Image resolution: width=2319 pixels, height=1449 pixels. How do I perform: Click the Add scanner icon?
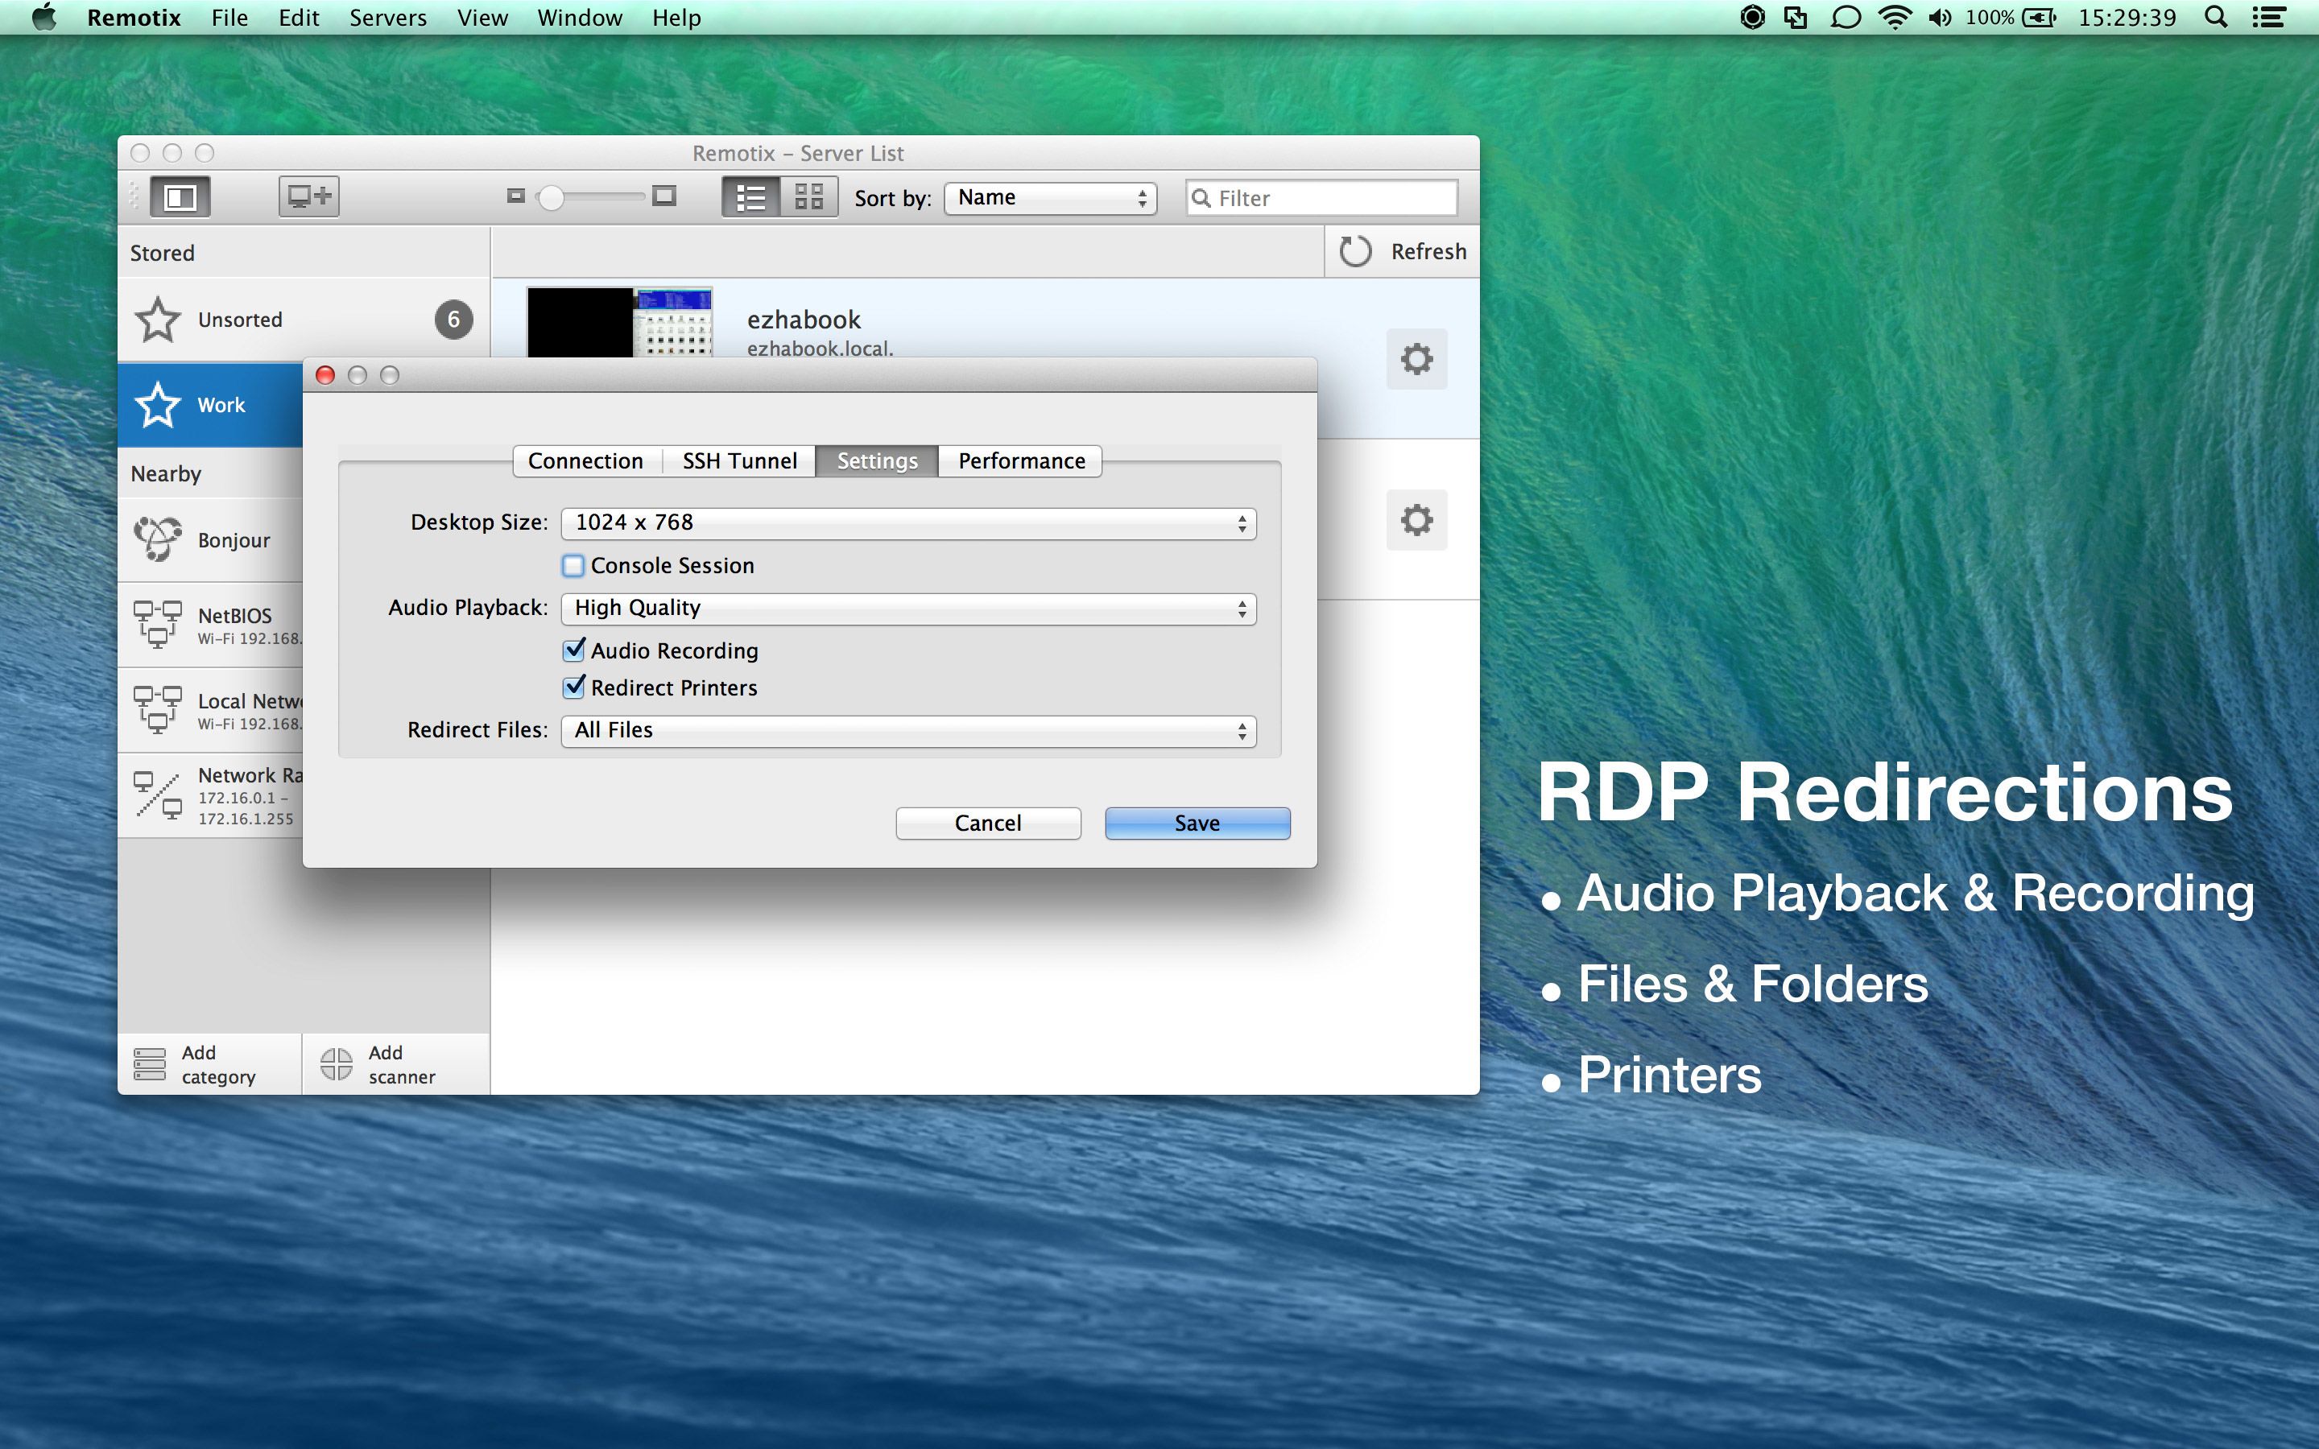pos(337,1063)
